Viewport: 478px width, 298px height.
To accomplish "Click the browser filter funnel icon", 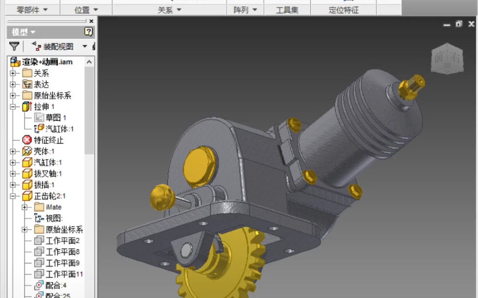I will 14,46.
